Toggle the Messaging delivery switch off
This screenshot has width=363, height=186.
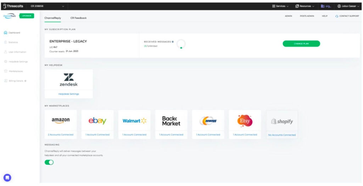49,162
